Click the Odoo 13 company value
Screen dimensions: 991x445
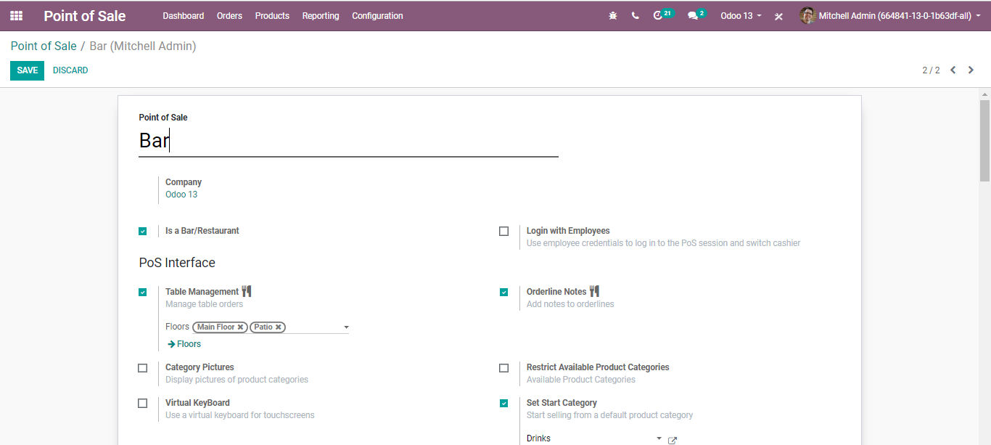coord(181,195)
